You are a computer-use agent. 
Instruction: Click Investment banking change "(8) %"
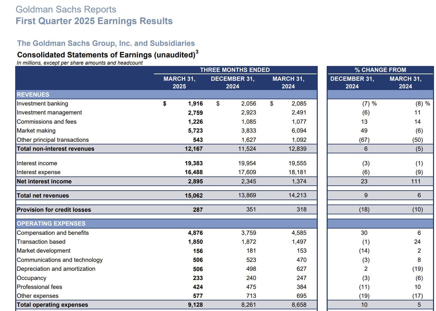[x=423, y=104]
